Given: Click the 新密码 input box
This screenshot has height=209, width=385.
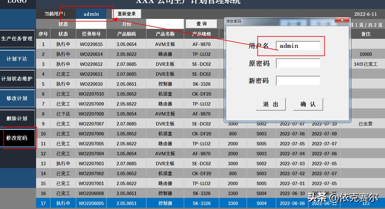Looking at the screenshot, I should coord(298,80).
